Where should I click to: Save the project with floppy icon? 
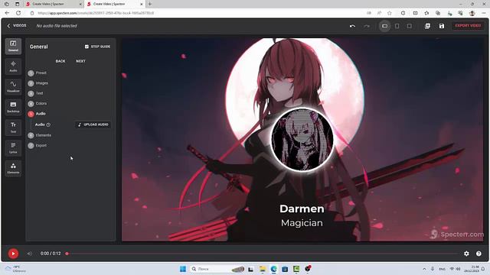[442, 26]
